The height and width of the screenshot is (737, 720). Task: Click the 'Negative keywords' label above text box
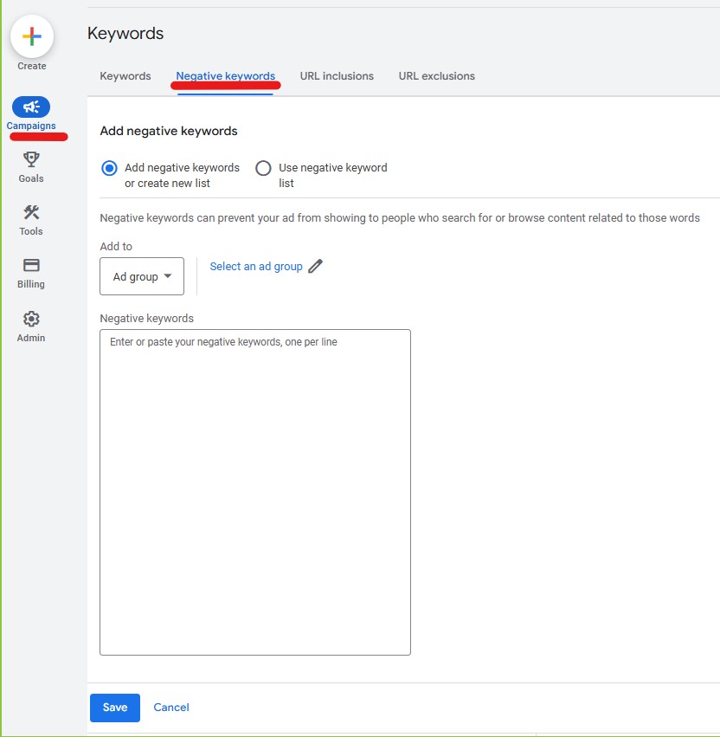(x=146, y=319)
